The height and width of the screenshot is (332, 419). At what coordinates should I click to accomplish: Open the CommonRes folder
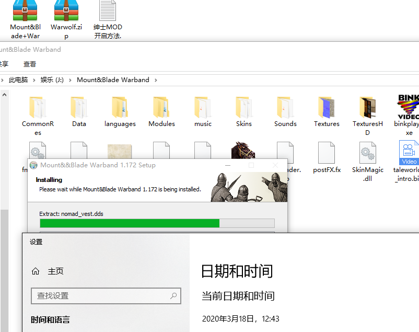(x=38, y=117)
